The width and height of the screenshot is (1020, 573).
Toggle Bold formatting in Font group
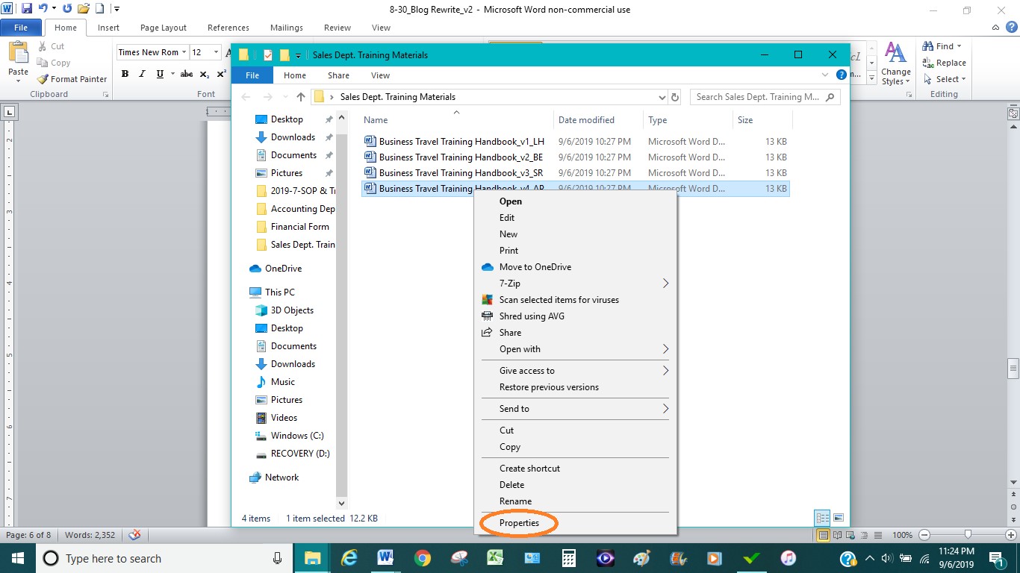point(125,74)
